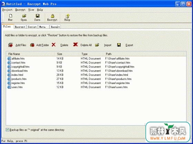Select the file name register.htm

click(18, 83)
